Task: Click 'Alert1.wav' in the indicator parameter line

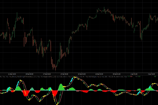Action: tap(120, 77)
